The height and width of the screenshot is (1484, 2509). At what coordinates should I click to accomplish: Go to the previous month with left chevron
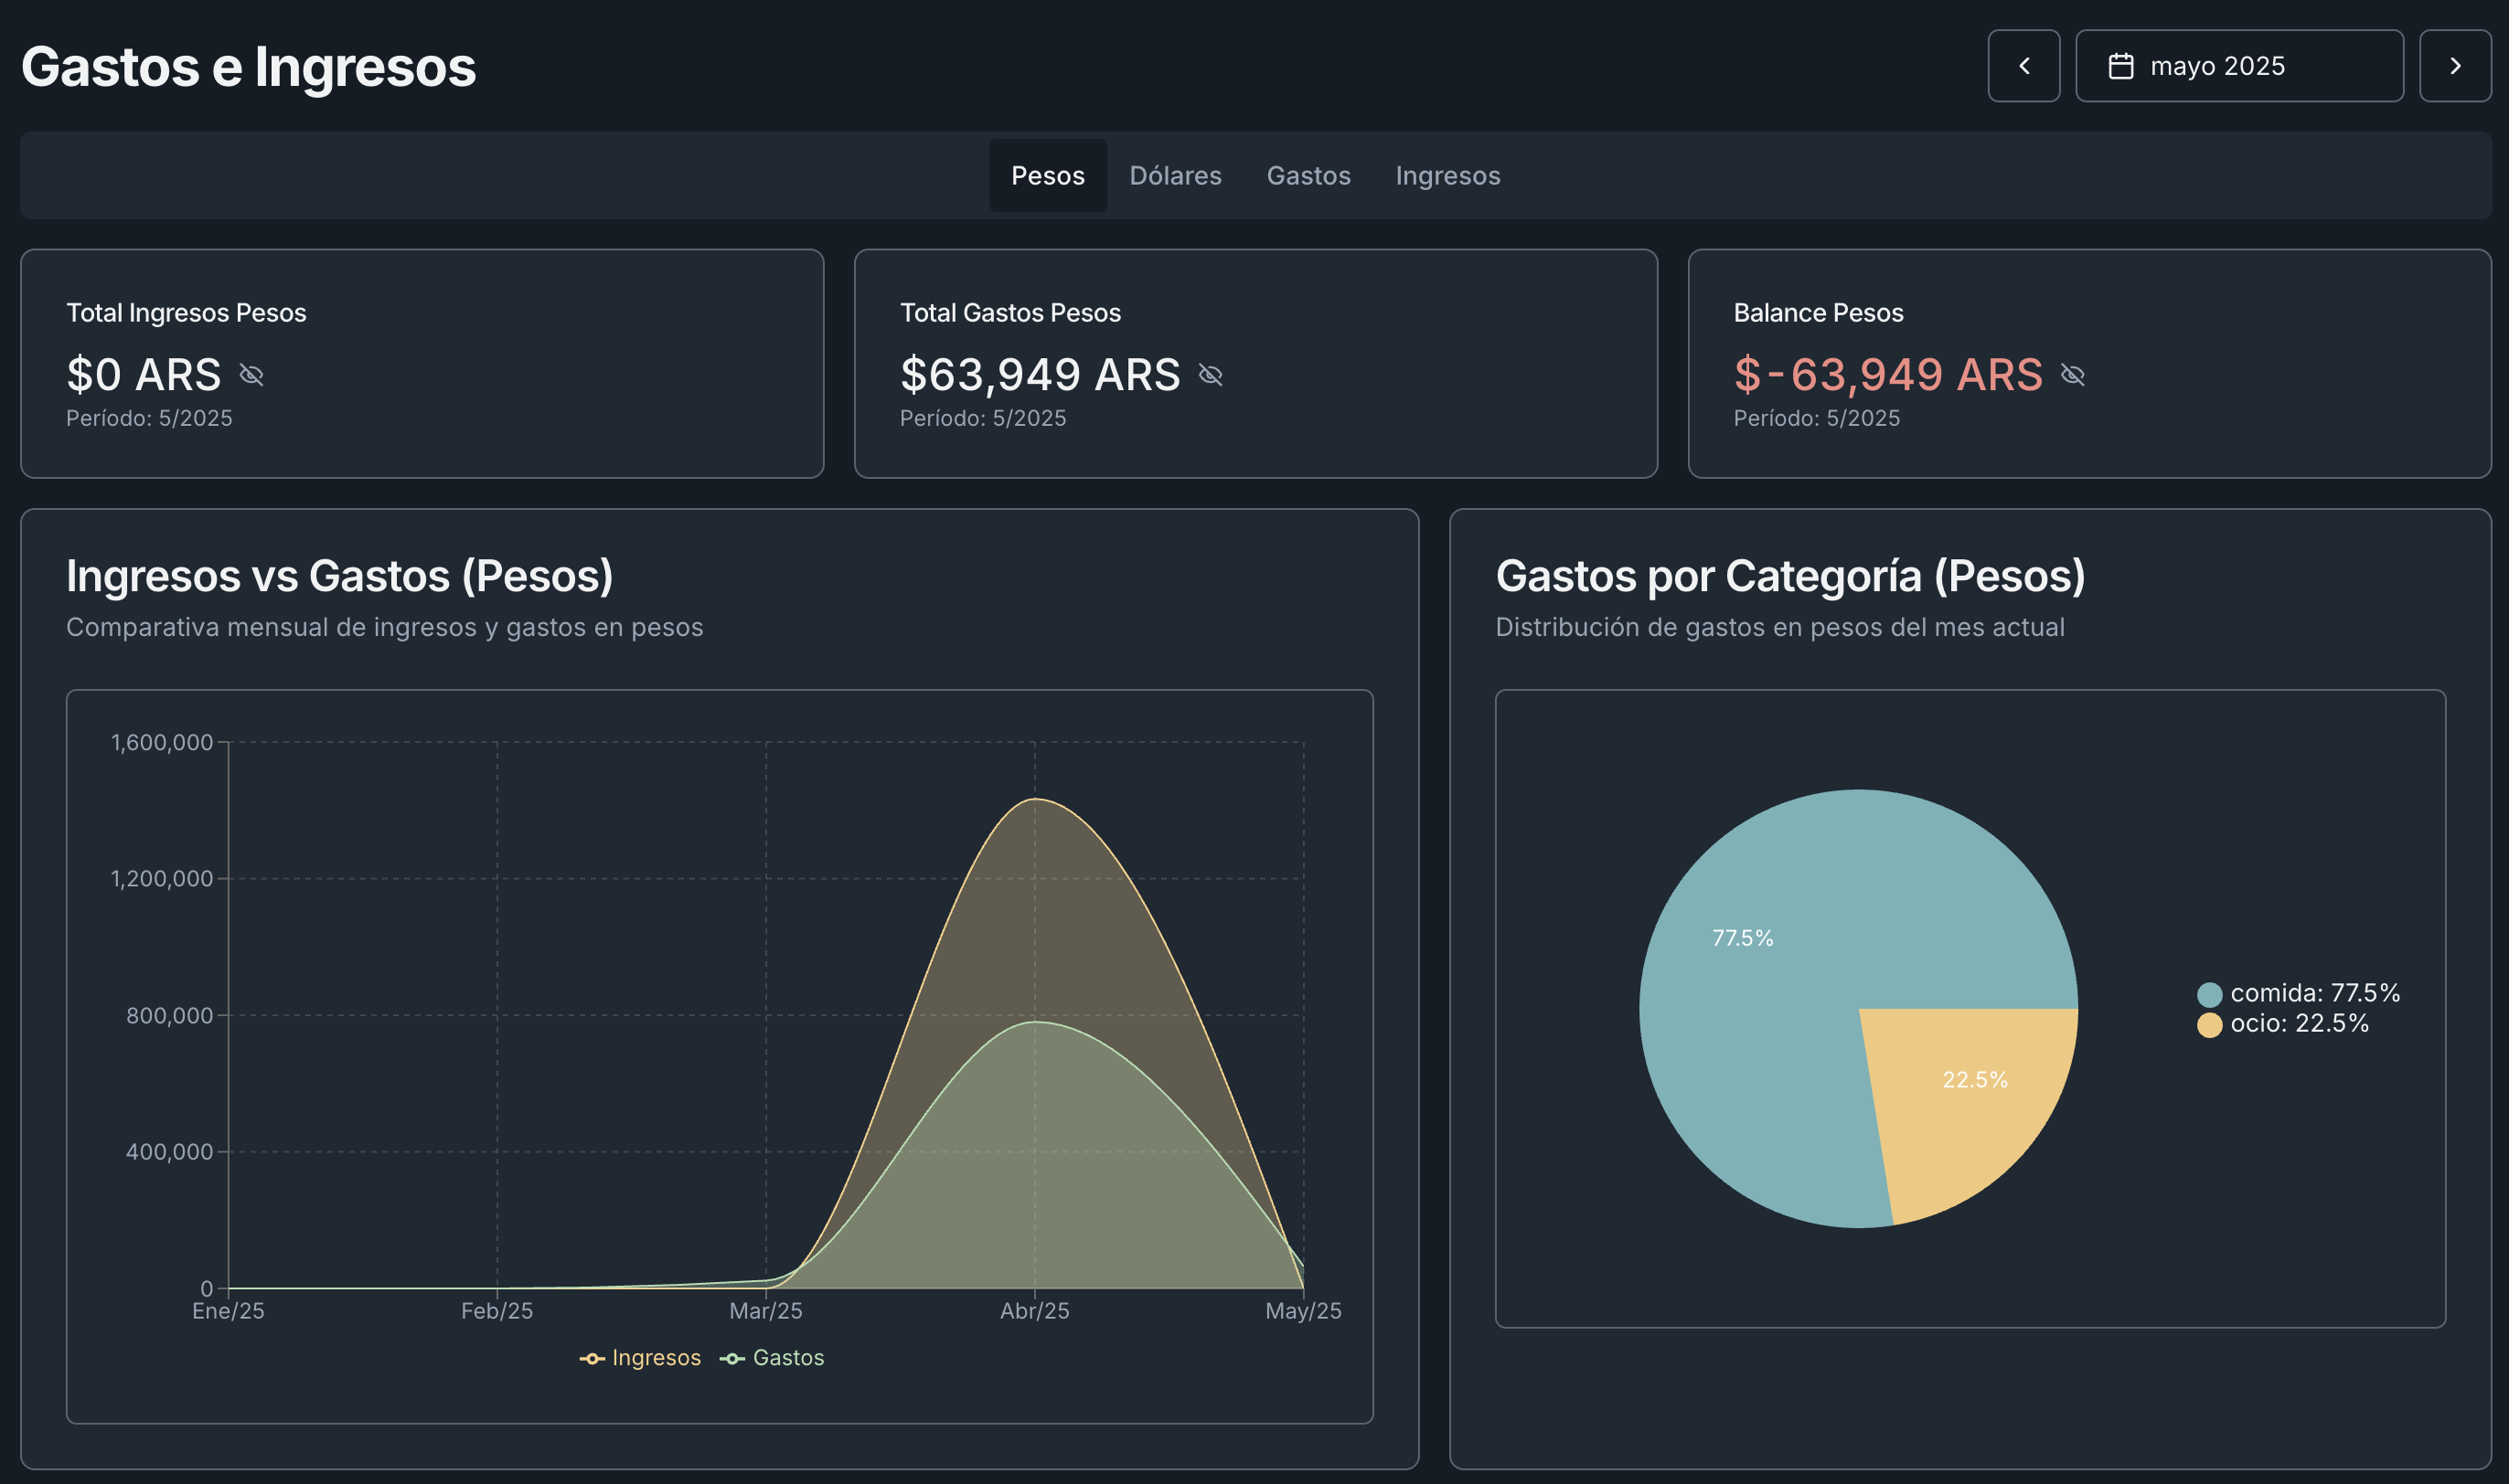click(x=2023, y=66)
